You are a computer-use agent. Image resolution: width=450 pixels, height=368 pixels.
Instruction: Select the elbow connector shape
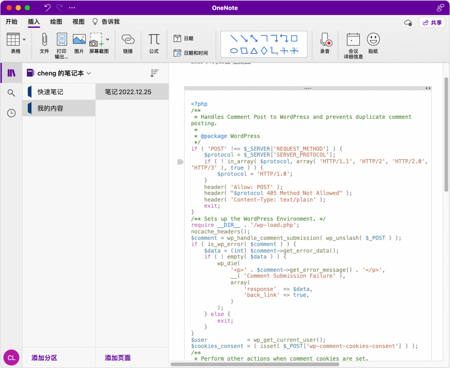[264, 38]
